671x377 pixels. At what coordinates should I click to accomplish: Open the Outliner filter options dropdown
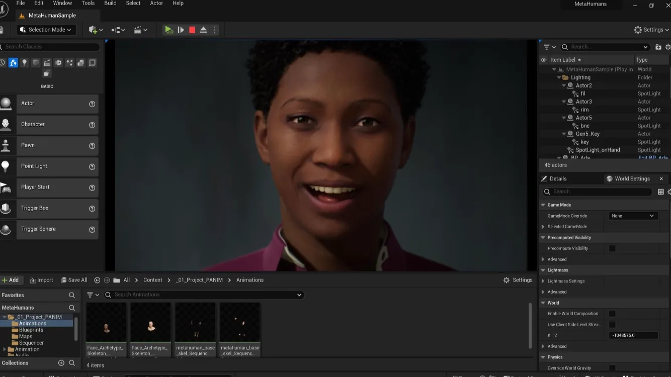tap(550, 47)
